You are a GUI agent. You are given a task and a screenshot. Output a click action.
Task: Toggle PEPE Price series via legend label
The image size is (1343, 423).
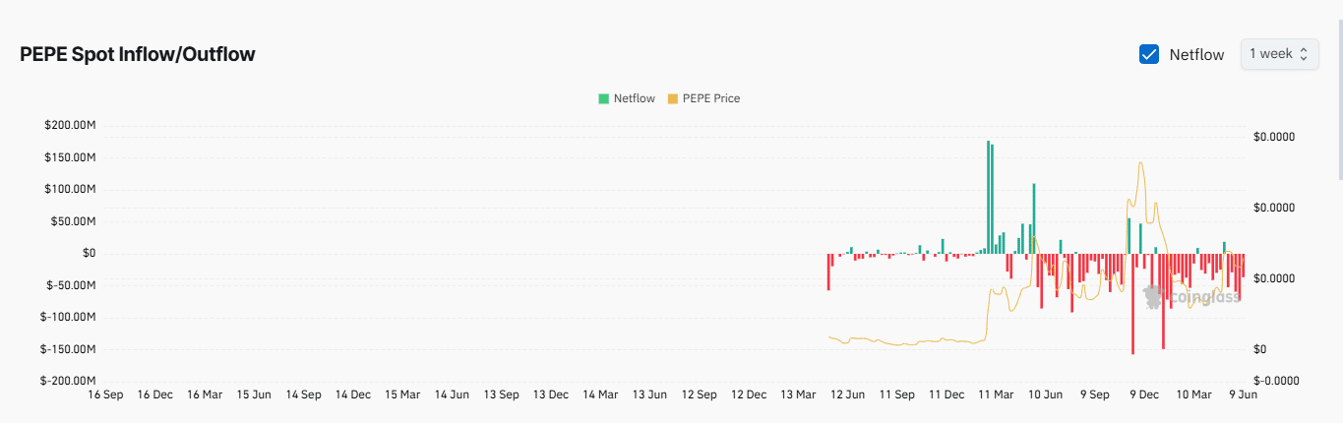click(710, 98)
